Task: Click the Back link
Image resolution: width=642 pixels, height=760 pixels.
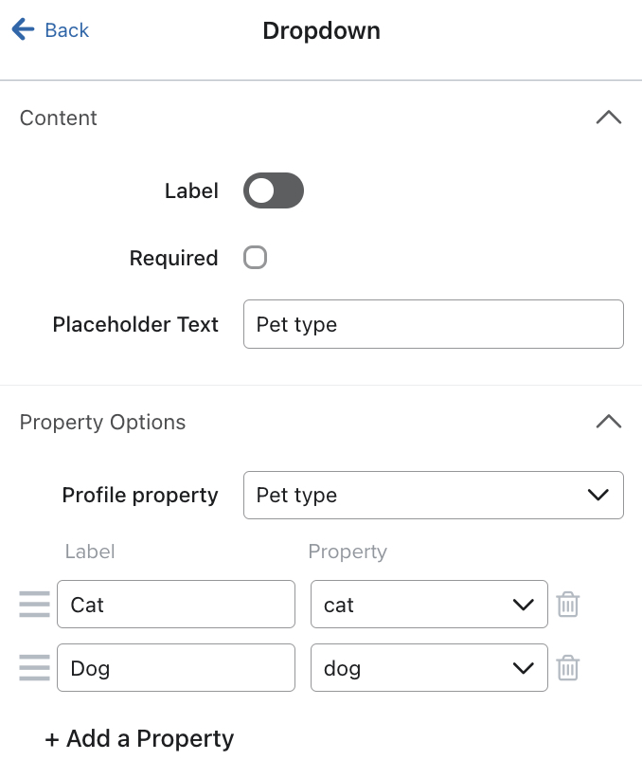Action: pos(62,29)
